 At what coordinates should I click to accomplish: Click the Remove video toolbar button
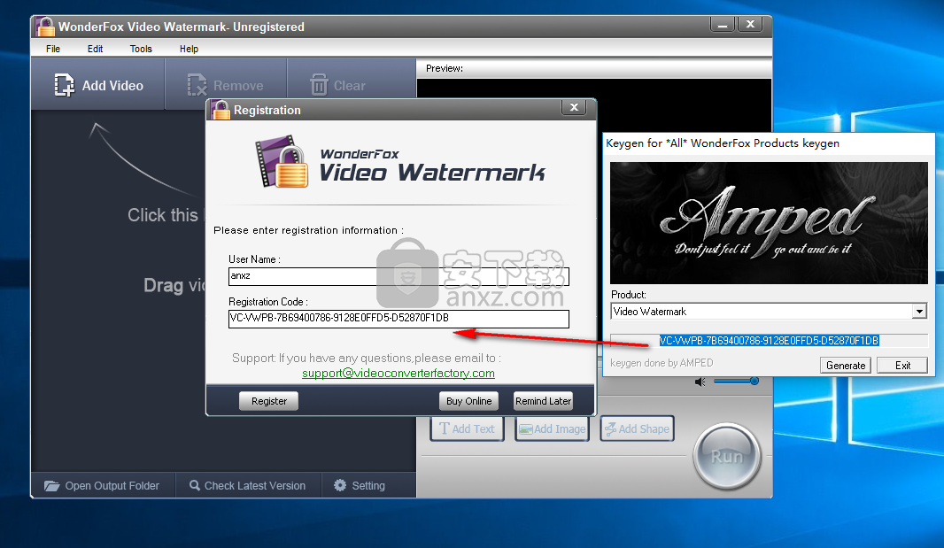tap(225, 86)
